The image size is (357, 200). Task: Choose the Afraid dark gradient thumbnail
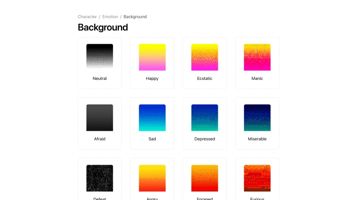pyautogui.click(x=100, y=117)
